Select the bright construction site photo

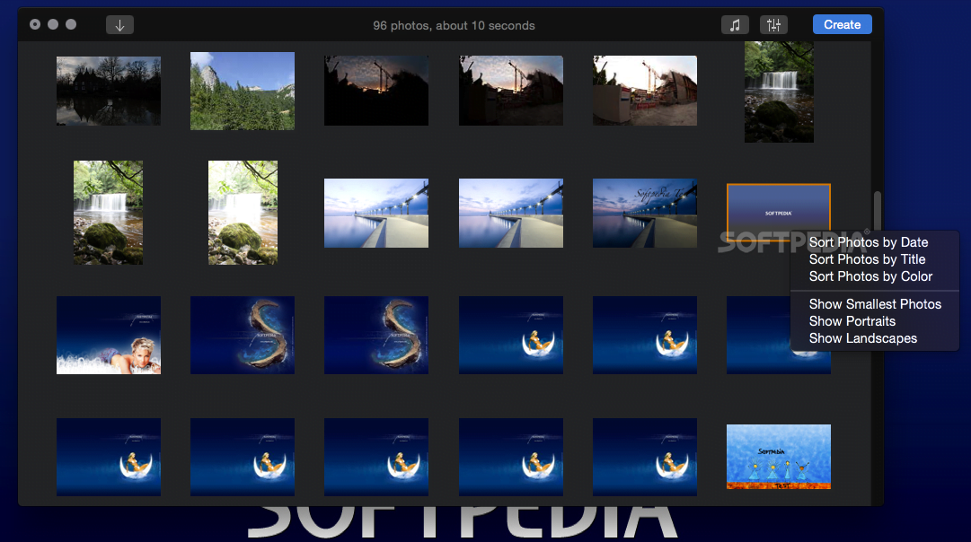pos(645,91)
